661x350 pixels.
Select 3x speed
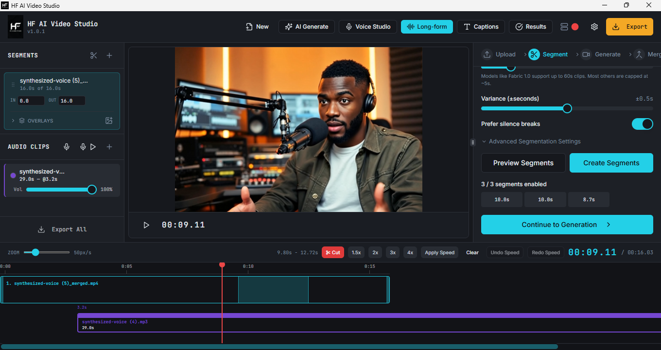[393, 253]
